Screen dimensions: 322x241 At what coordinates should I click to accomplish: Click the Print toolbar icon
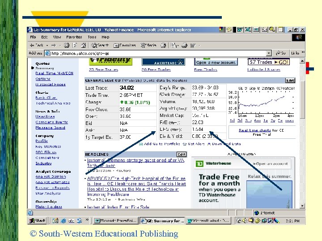[184, 45]
